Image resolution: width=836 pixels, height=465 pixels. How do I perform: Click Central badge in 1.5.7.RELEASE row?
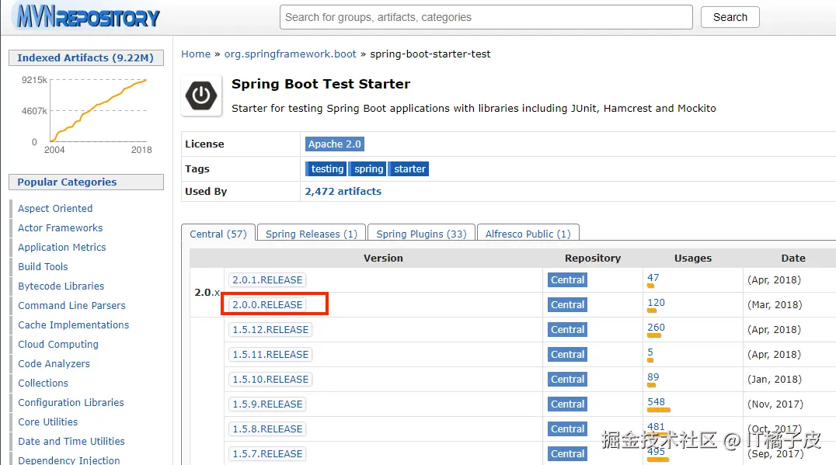click(x=567, y=454)
